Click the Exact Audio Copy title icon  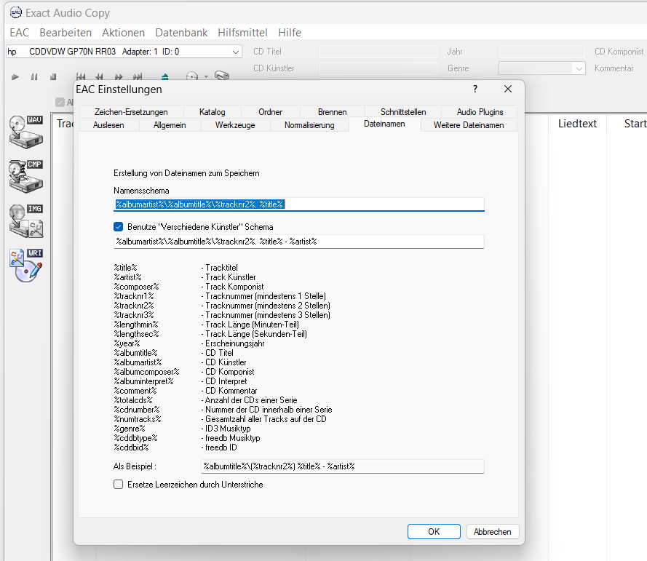[16, 12]
